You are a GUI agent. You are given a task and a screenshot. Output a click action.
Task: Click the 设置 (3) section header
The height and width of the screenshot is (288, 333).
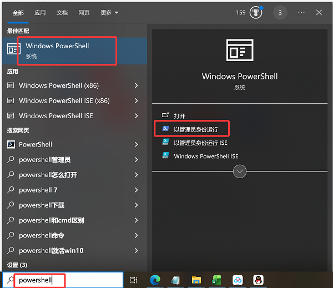tap(17, 265)
